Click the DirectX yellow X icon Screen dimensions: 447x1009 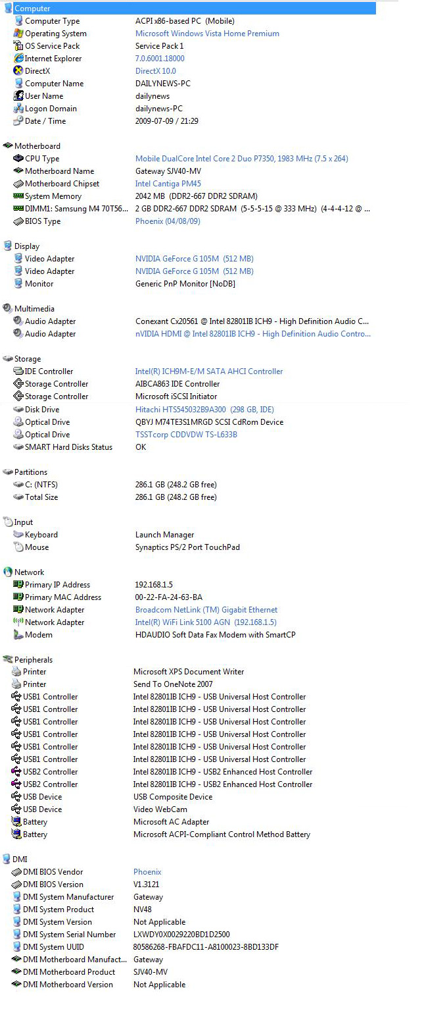click(18, 71)
